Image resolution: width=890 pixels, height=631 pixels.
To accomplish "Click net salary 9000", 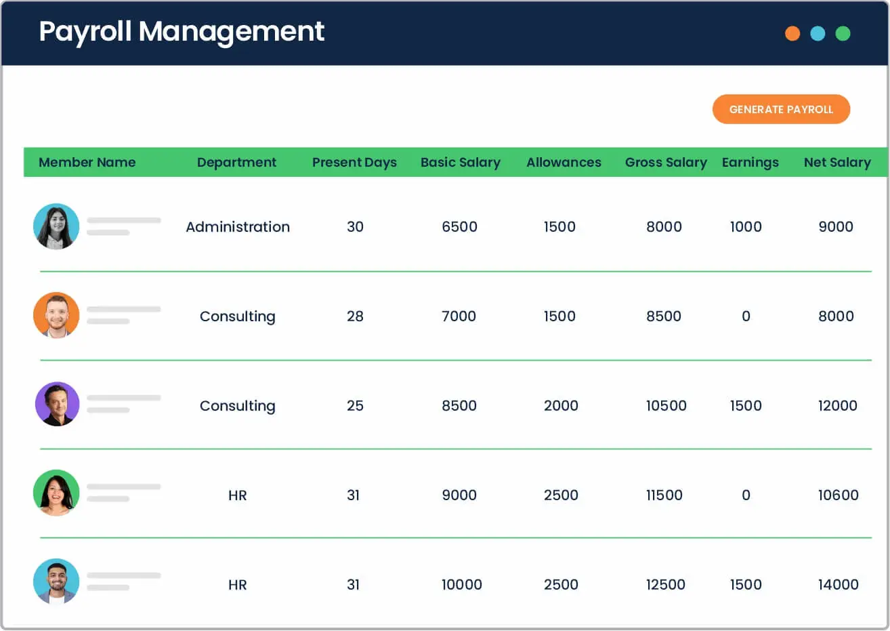I will point(836,227).
